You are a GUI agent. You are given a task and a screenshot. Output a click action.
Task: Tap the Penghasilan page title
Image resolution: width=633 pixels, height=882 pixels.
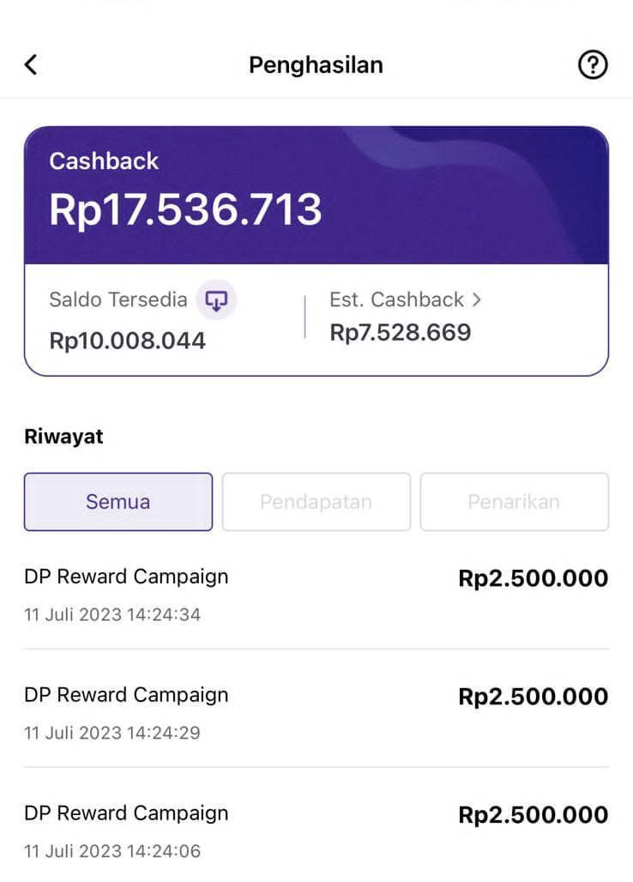click(316, 65)
